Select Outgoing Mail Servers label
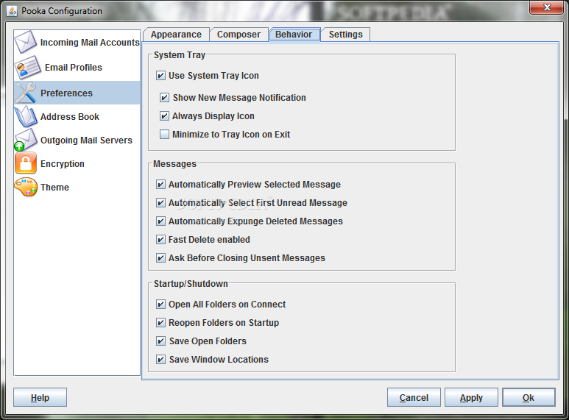569x420 pixels. pyautogui.click(x=86, y=140)
